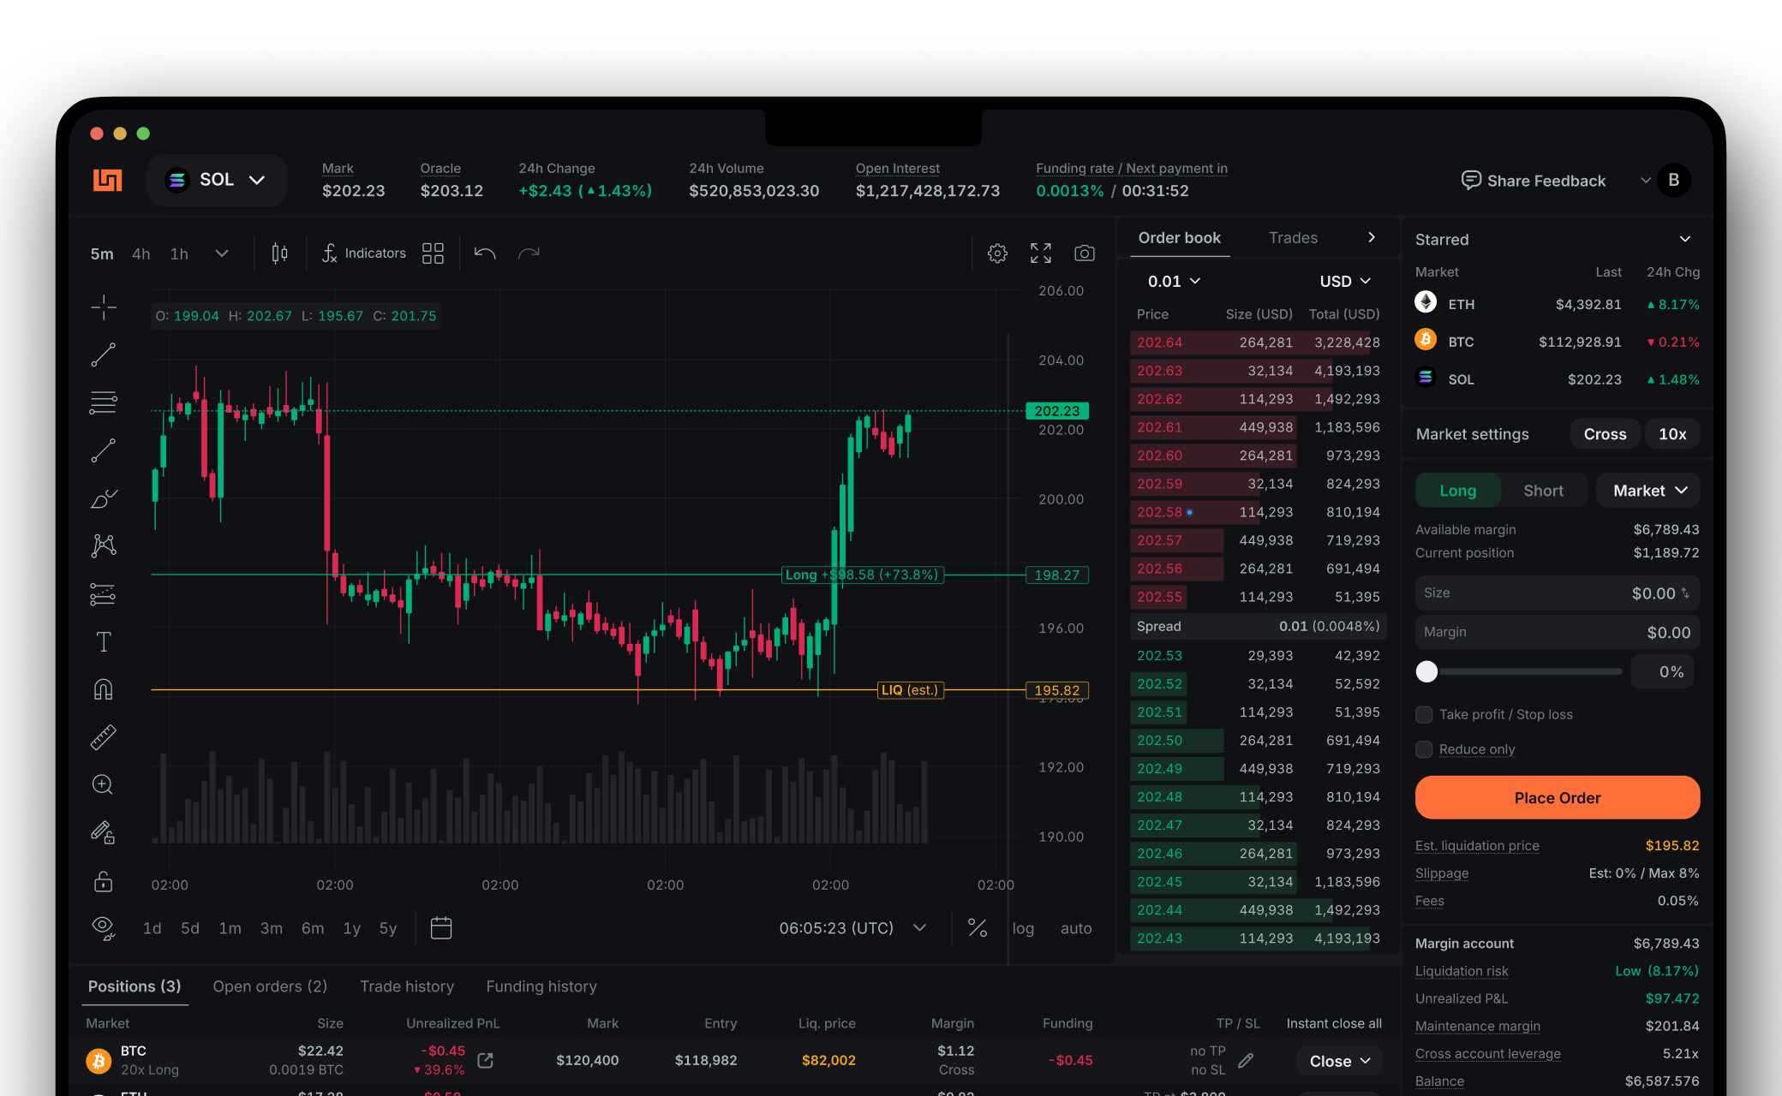Check the Reduce only box
The image size is (1782, 1096).
(1424, 749)
